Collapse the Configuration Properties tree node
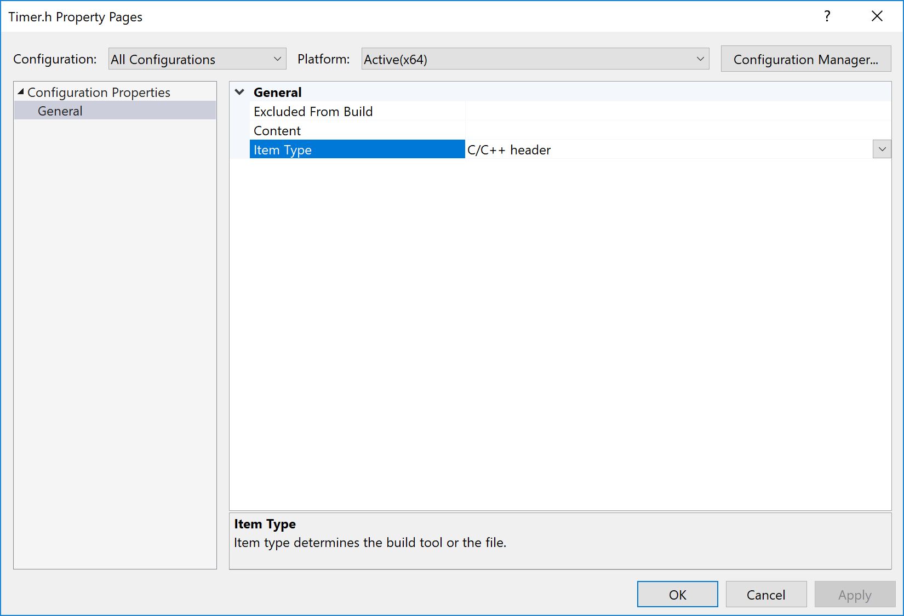Viewport: 904px width, 616px height. click(20, 92)
